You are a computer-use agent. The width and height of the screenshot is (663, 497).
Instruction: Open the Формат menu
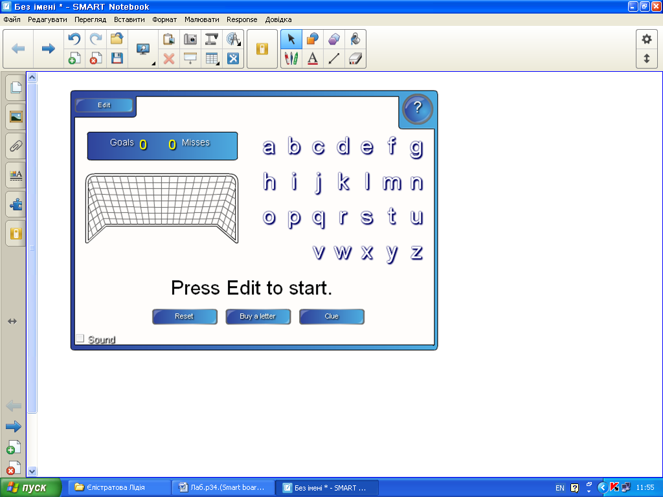(164, 19)
